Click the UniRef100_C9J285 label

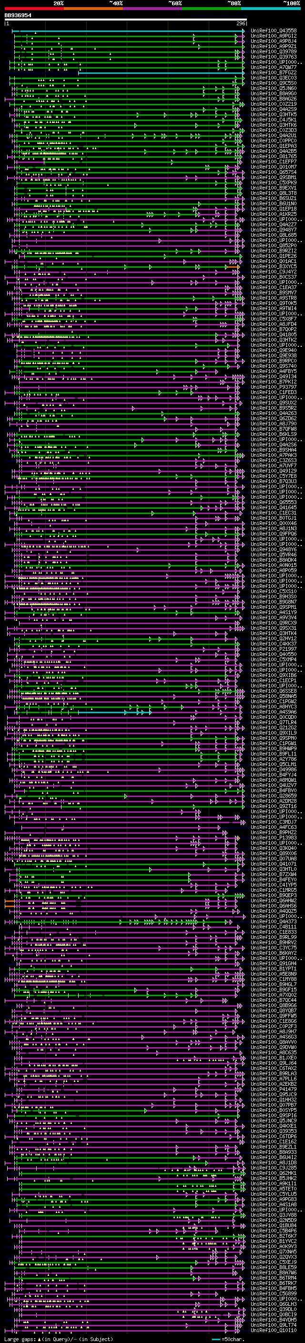point(273,1168)
